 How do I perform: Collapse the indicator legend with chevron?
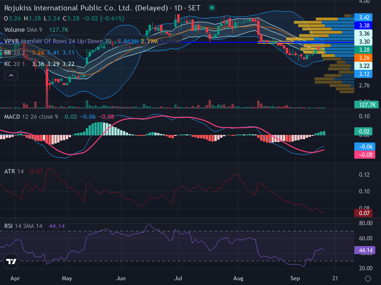[x=11, y=76]
